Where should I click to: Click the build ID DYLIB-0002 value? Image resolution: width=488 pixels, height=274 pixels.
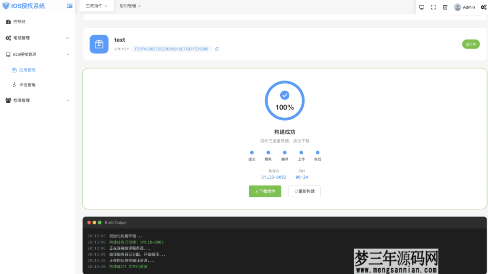pos(274,177)
